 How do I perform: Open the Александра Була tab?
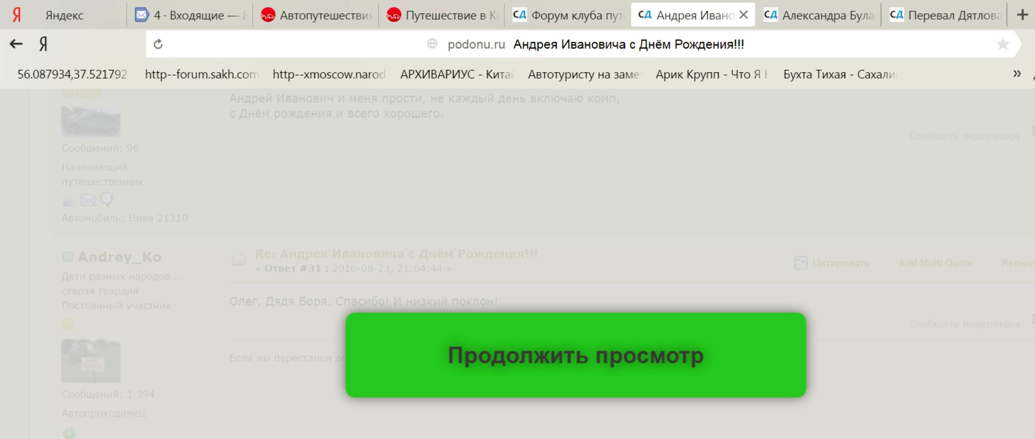819,15
